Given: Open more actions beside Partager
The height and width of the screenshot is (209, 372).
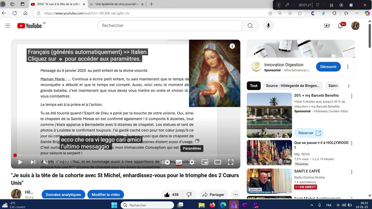Looking at the screenshot, I should (235, 194).
